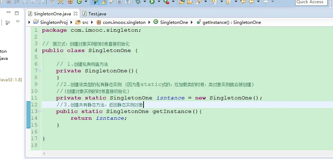The width and height of the screenshot is (333, 159).
Task: Open the left panel View Menu triangle
Action: [18, 21]
